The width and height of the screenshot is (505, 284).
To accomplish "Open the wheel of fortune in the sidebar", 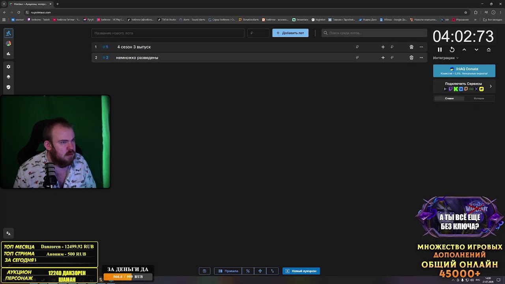I will 8,43.
